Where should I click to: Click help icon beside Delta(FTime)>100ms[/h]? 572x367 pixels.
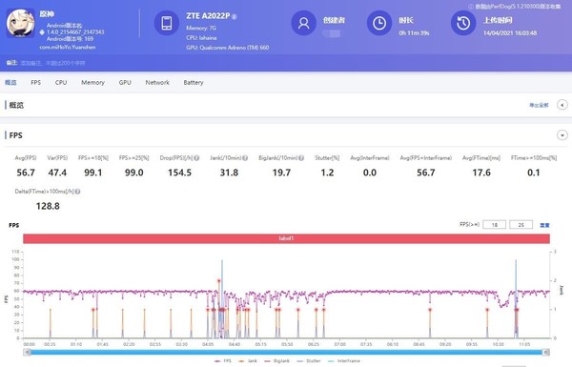pyautogui.click(x=78, y=192)
